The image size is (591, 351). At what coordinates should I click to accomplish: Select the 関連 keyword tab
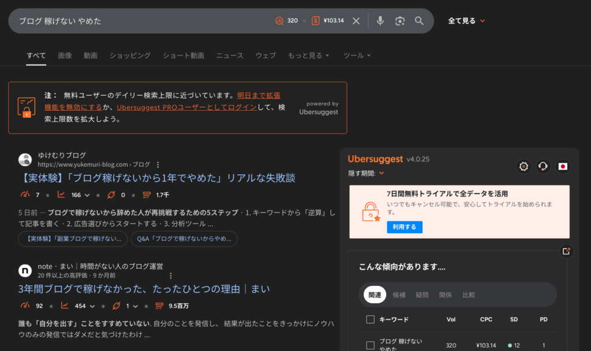pos(375,295)
